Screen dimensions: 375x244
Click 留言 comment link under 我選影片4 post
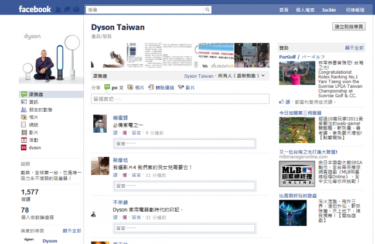[137, 175]
